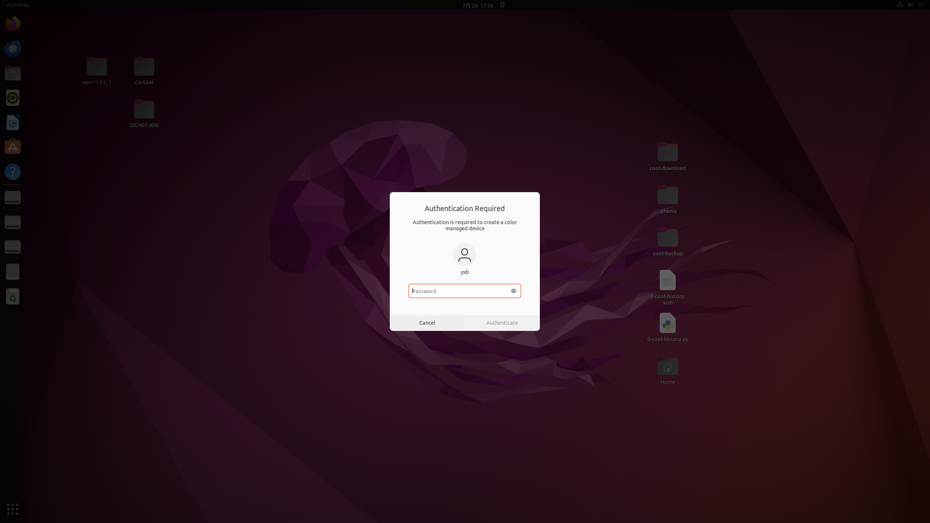Open the calendar via the clock

pos(477,5)
